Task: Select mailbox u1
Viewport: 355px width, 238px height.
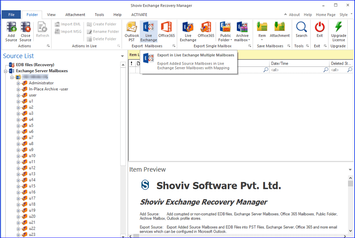Action: [31, 101]
